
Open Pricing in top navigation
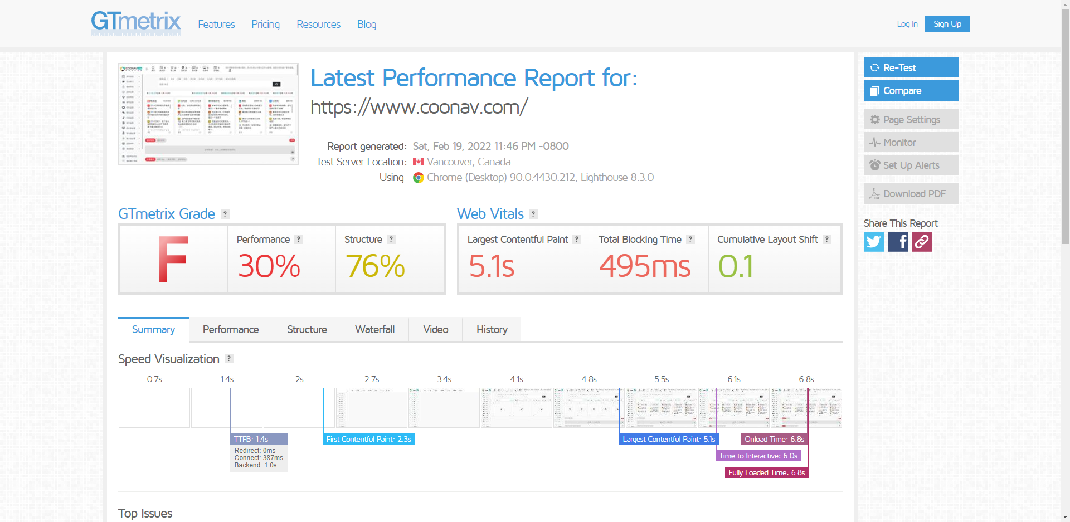tap(265, 24)
